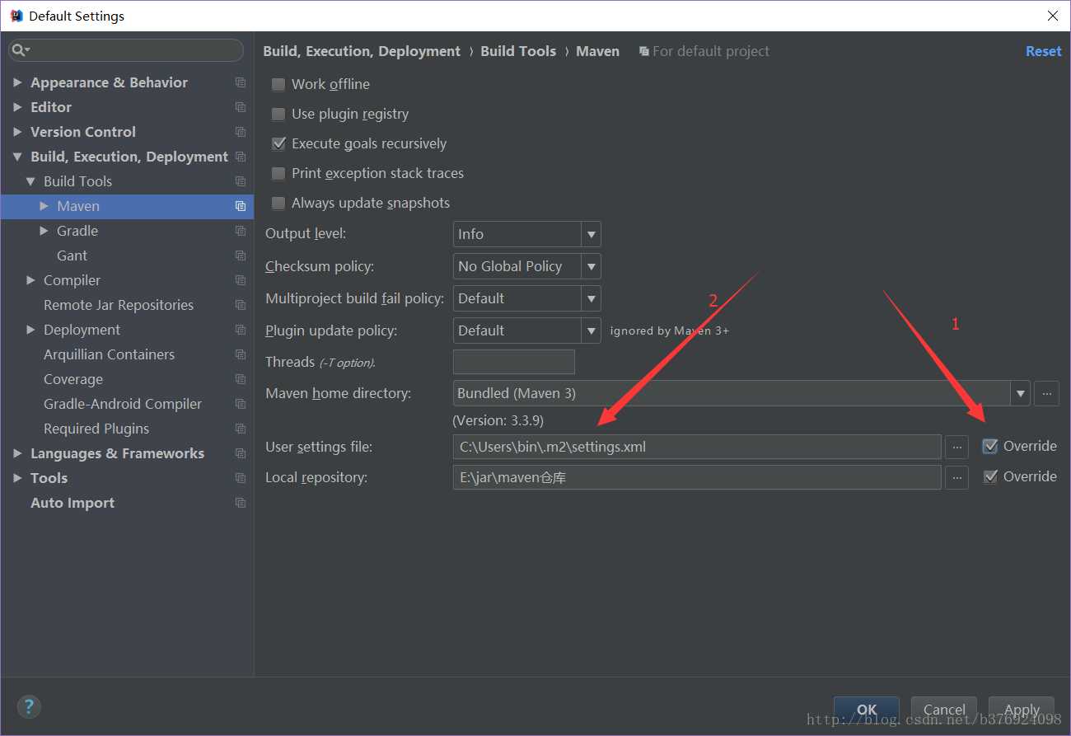Click the Apply button
1071x736 pixels.
tap(1022, 710)
